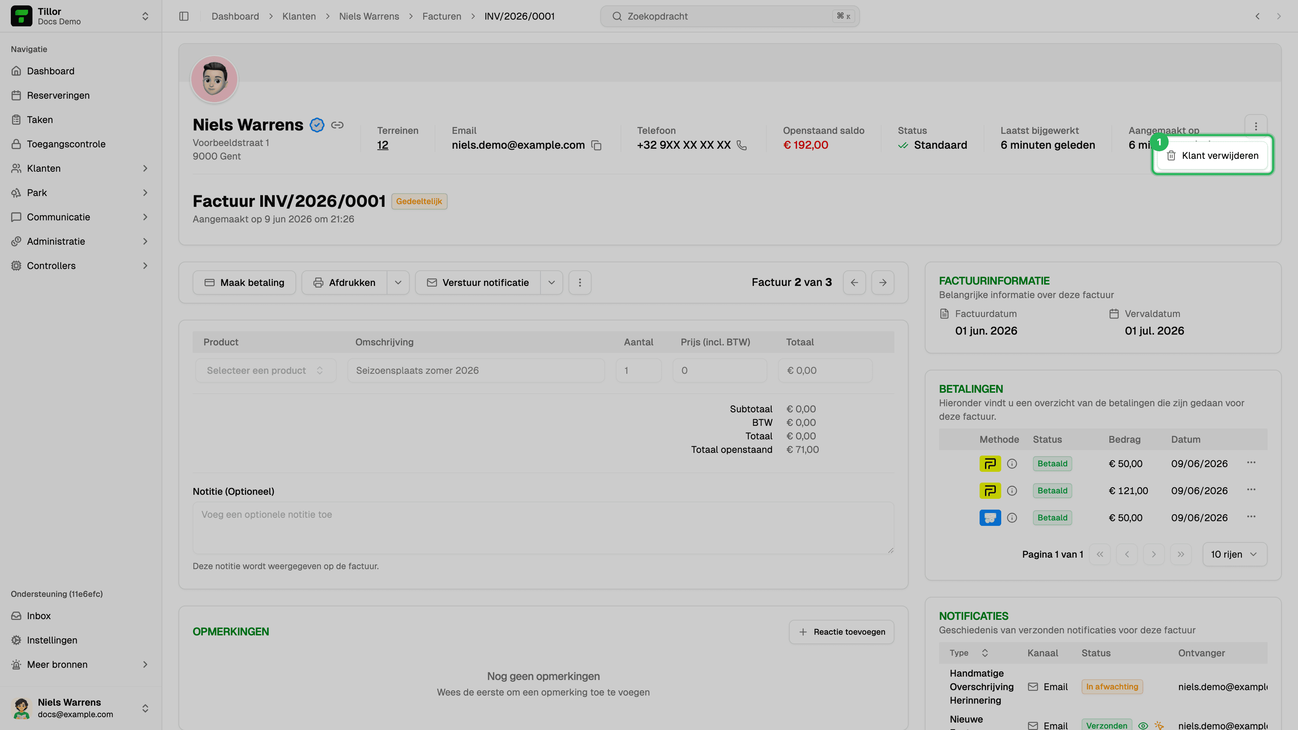1298x730 pixels.
Task: Open more options for €121,00 payment
Action: tap(1251, 490)
